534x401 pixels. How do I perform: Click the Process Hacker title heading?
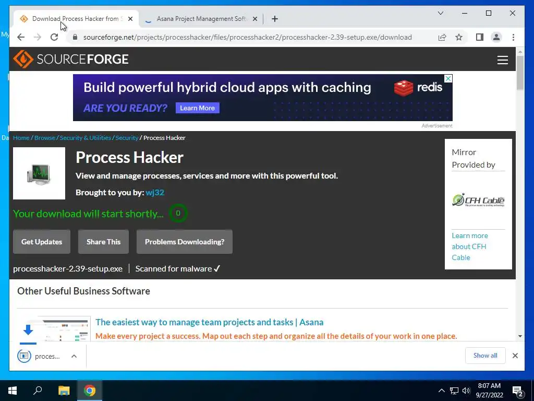pos(129,158)
